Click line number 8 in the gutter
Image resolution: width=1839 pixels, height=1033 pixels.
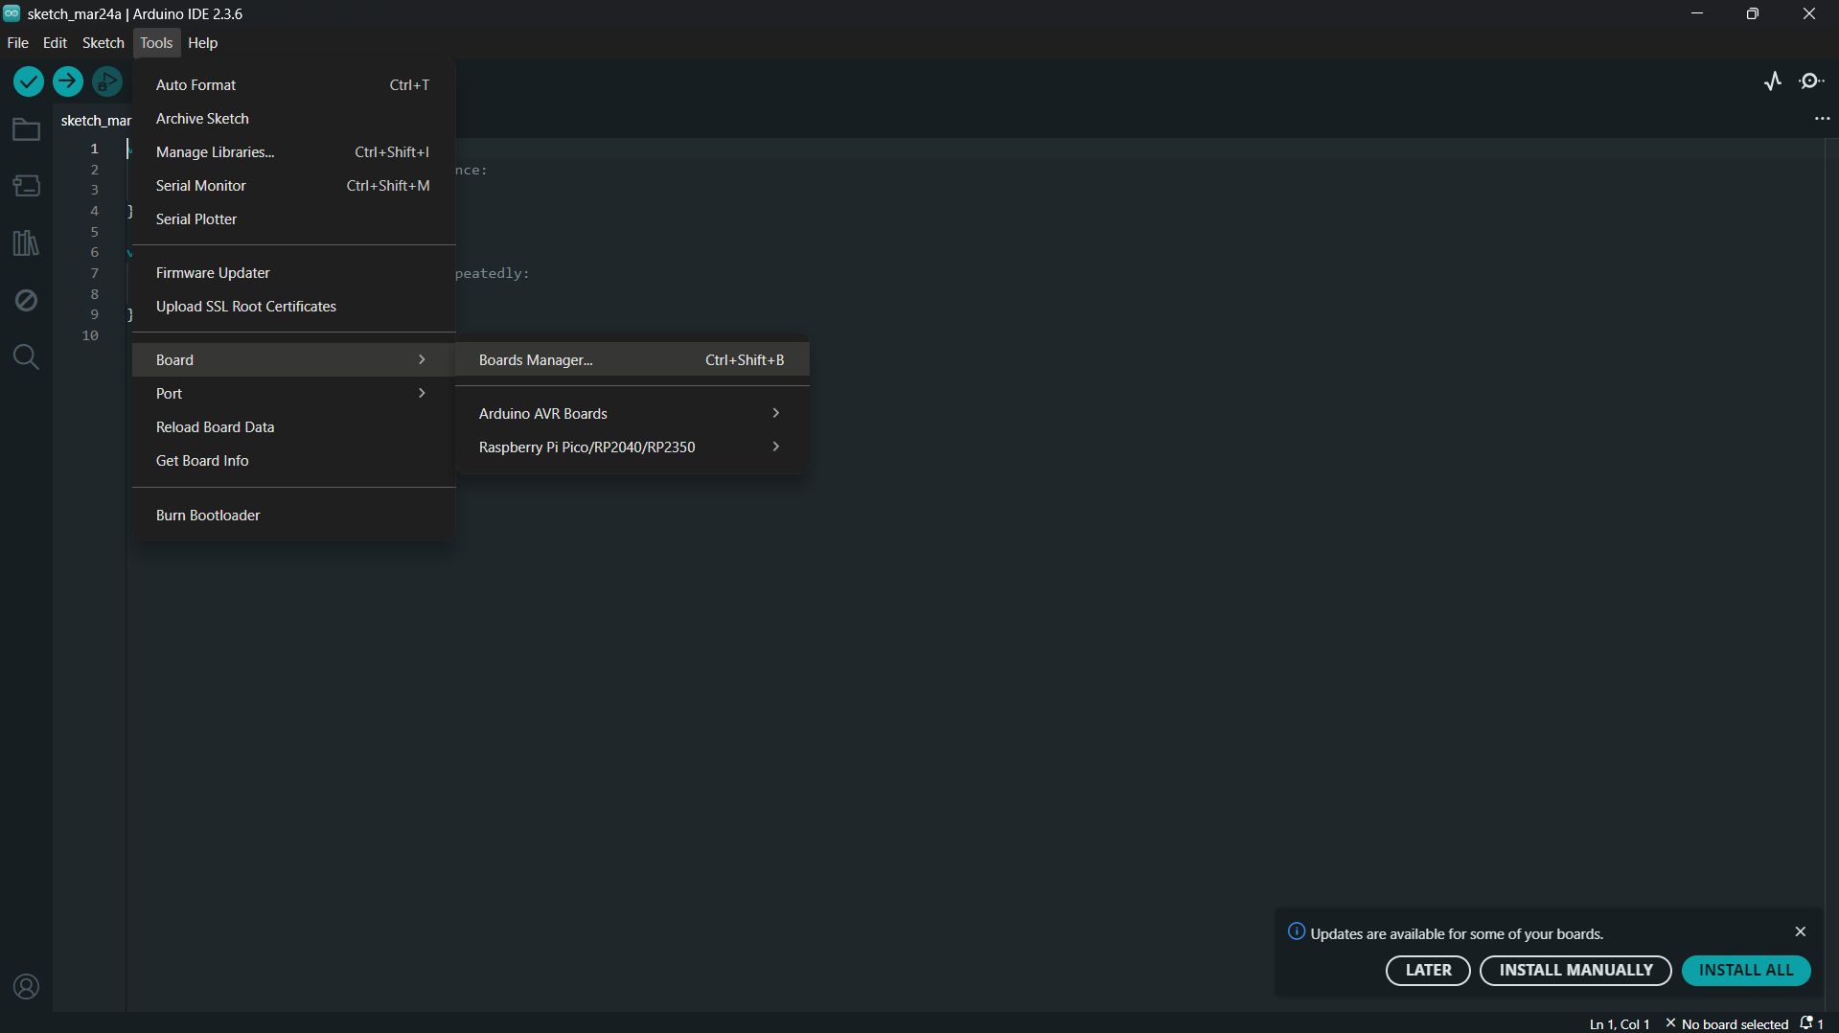(x=94, y=294)
